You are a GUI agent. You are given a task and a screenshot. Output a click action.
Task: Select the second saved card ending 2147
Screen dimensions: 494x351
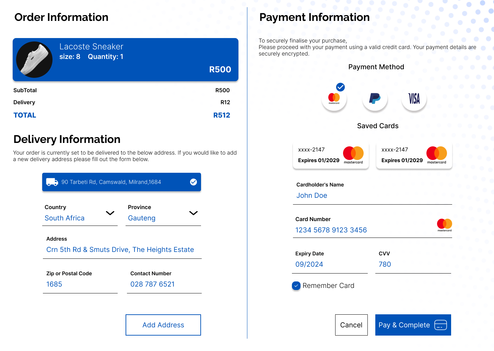coord(414,155)
